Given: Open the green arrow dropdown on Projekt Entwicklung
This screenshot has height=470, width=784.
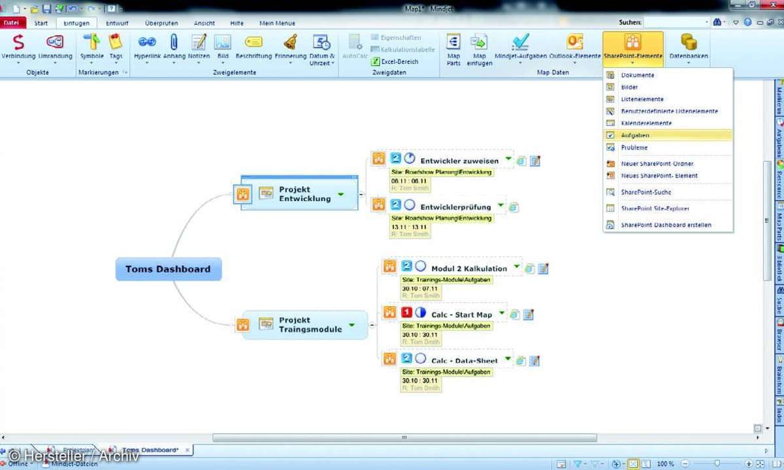Looking at the screenshot, I should click(340, 194).
